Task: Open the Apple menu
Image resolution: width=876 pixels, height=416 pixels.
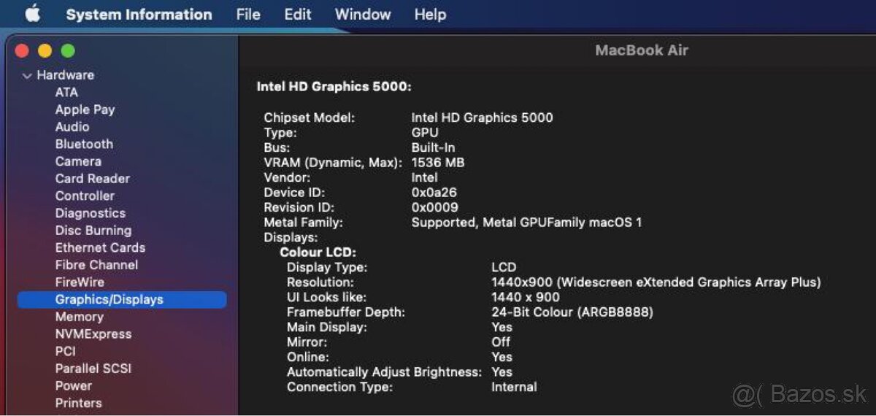Action: click(x=33, y=13)
